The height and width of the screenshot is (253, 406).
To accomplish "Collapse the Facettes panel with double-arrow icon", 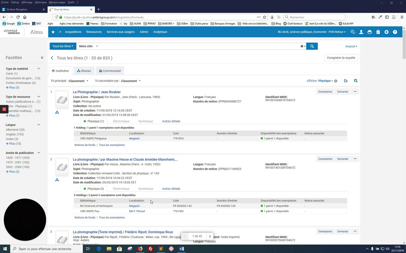I will point(42,58).
